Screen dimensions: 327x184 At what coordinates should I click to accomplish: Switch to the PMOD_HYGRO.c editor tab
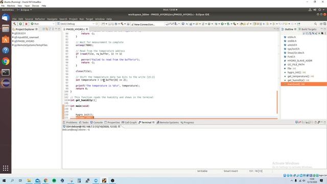[x=75, y=29]
